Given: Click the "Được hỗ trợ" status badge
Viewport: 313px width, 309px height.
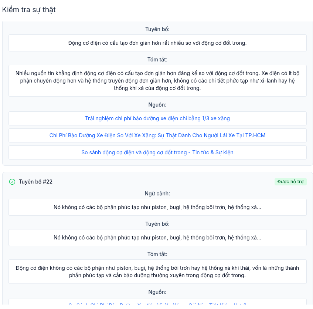Looking at the screenshot, I should click(290, 182).
